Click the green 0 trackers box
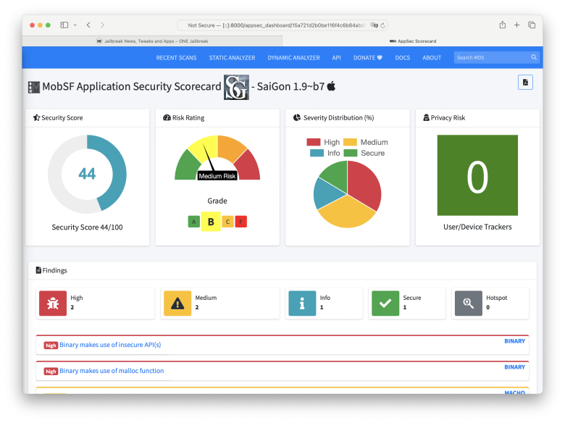Image resolution: width=565 pixels, height=423 pixels. point(477,175)
